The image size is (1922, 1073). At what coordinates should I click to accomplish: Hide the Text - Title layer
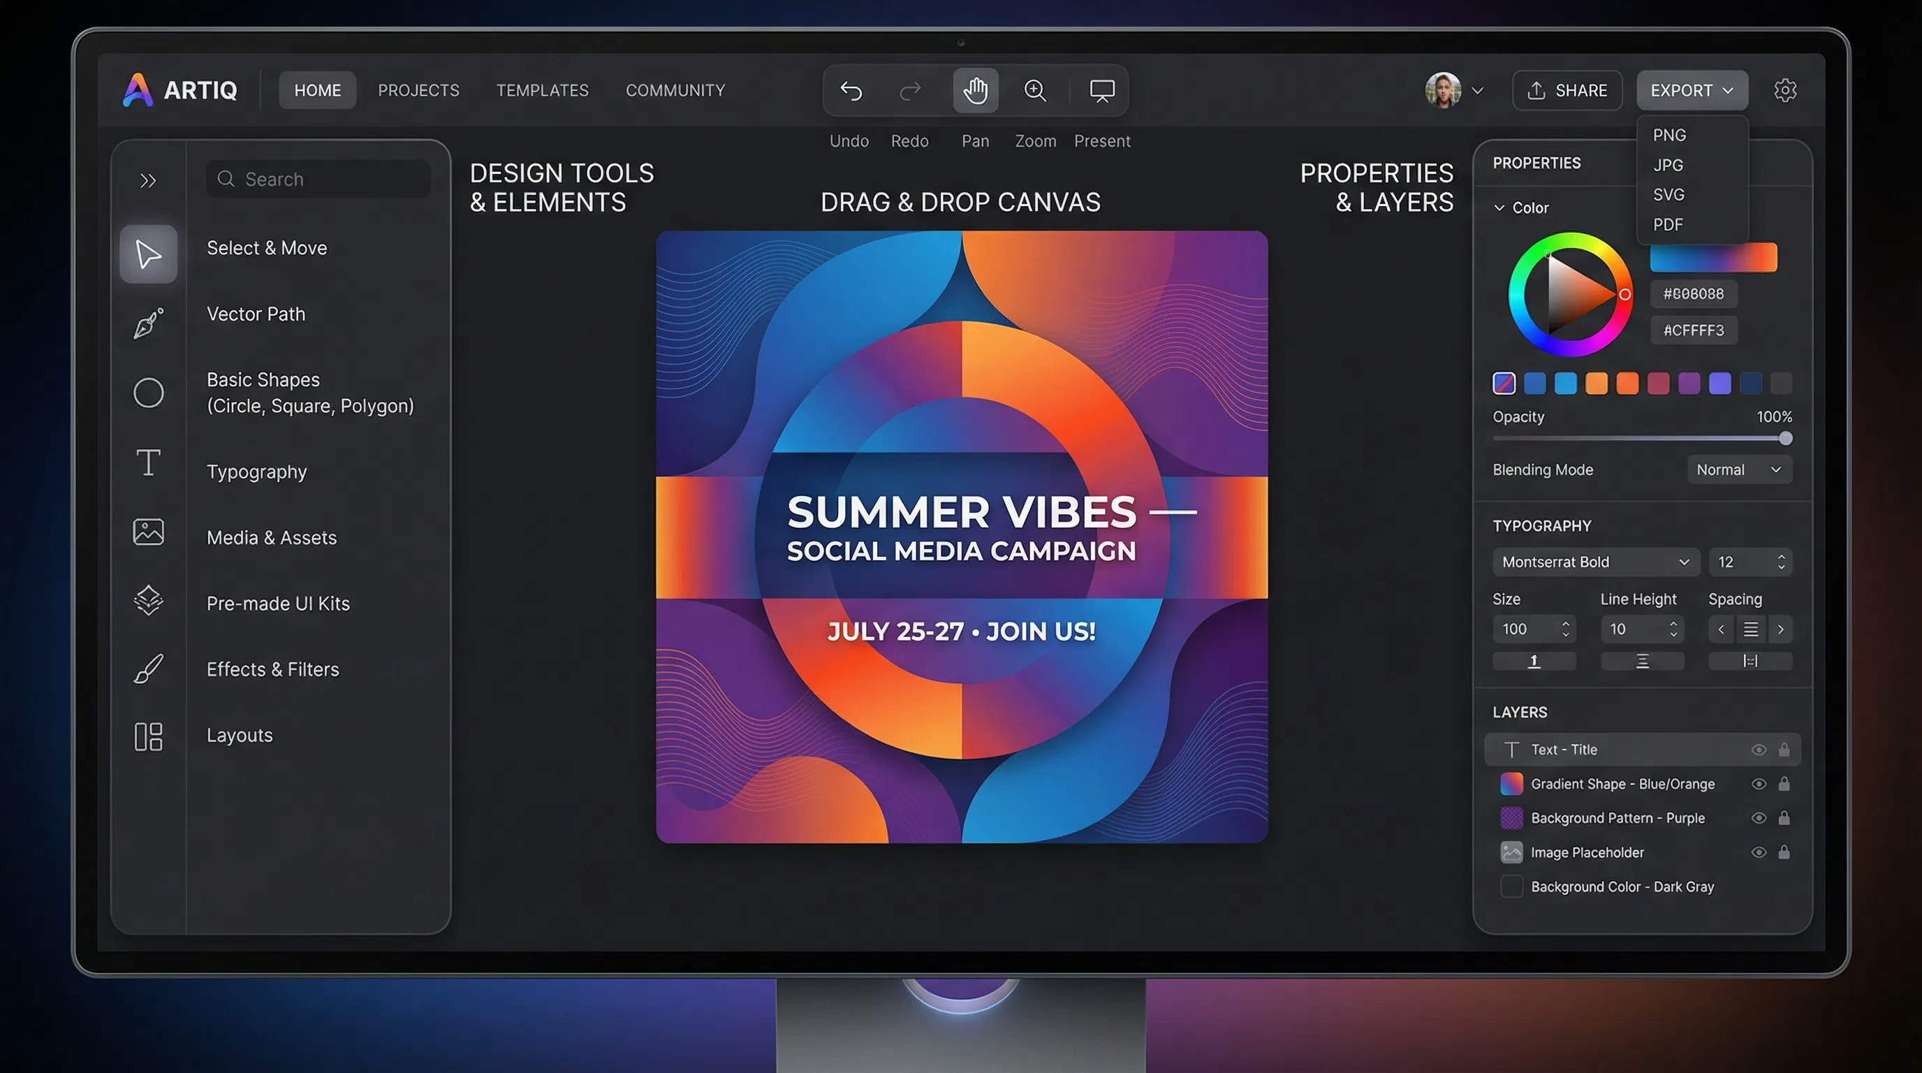(x=1758, y=750)
